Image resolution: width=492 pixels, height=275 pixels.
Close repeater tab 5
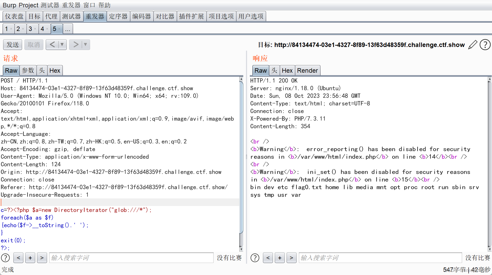[59, 29]
